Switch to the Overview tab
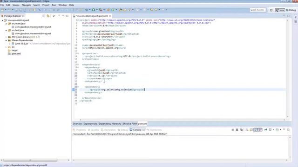298x167 pixels. click(x=78, y=124)
